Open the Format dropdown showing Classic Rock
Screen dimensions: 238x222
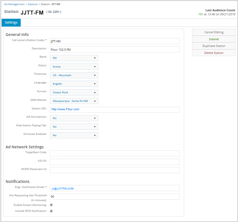click(74, 92)
